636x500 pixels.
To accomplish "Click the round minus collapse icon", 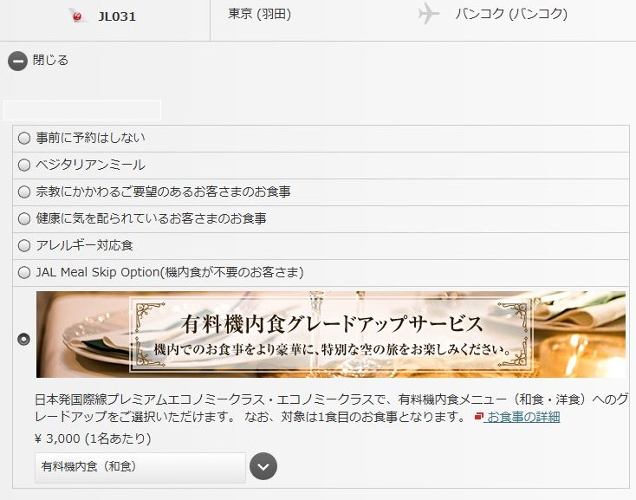I will point(17,62).
